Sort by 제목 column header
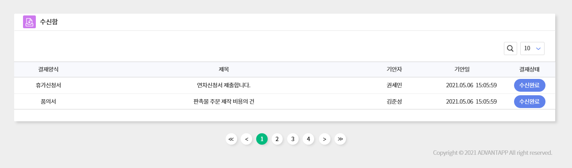Viewport: 572px width, 168px height. (224, 69)
